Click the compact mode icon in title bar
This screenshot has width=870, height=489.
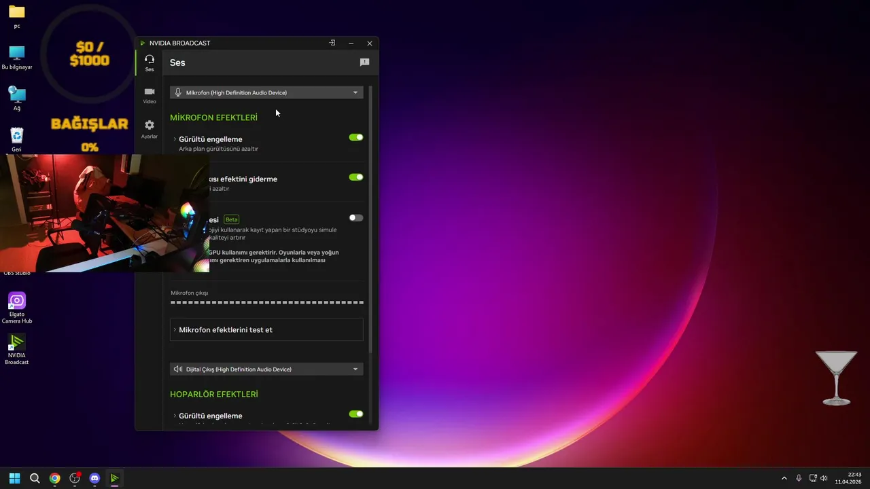(x=332, y=43)
